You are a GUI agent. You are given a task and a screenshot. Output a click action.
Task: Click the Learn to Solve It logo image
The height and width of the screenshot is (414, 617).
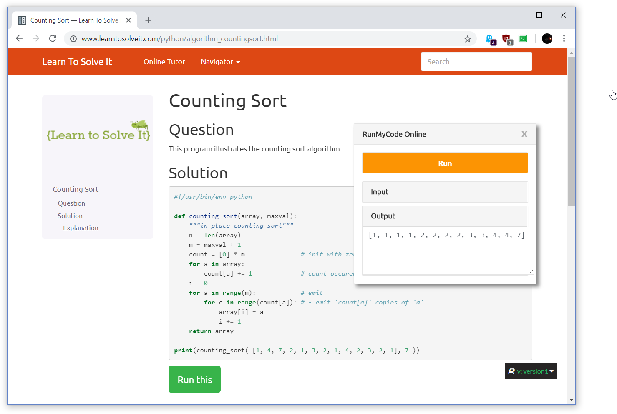coord(98,132)
